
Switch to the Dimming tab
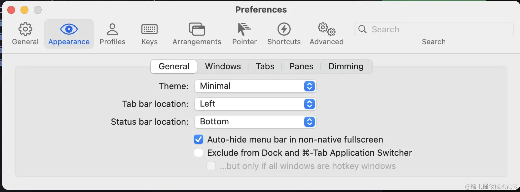[346, 66]
